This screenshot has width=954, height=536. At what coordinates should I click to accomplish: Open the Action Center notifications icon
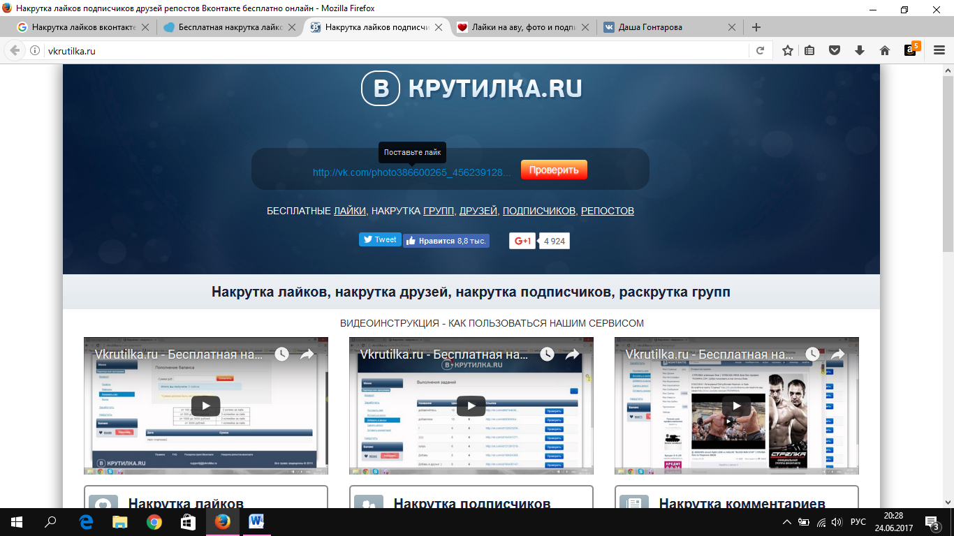[x=934, y=522]
